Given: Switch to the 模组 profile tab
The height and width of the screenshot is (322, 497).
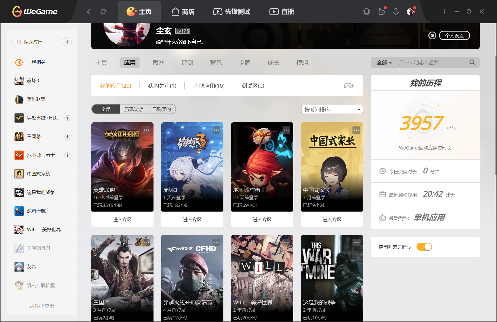Looking at the screenshot, I should 302,63.
